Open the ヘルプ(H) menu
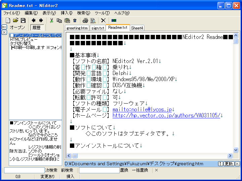 (x=122, y=13)
